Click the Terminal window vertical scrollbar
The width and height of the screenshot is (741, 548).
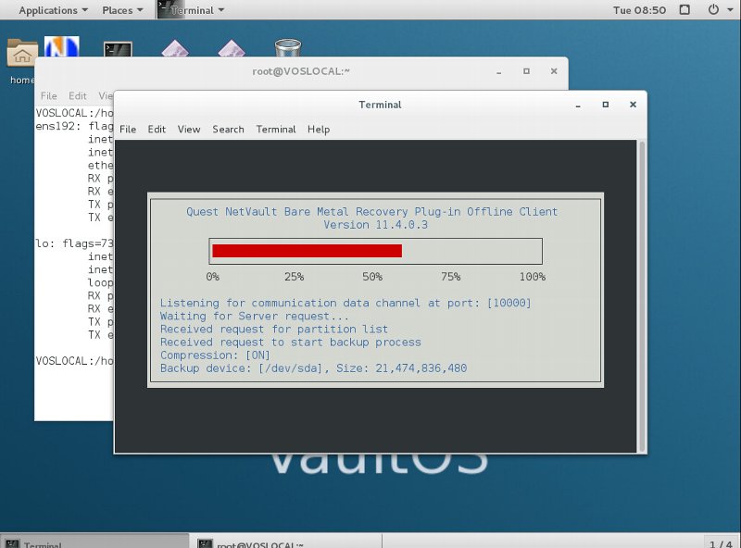(642, 296)
